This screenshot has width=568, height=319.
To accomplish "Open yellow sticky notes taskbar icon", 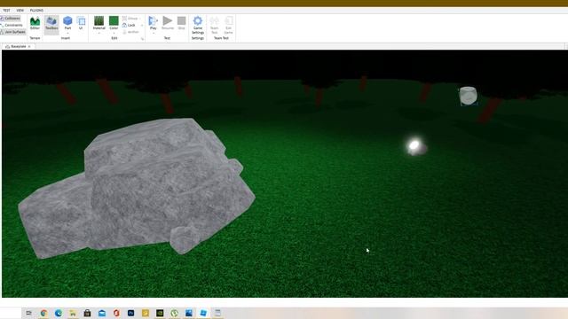I will 146,313.
